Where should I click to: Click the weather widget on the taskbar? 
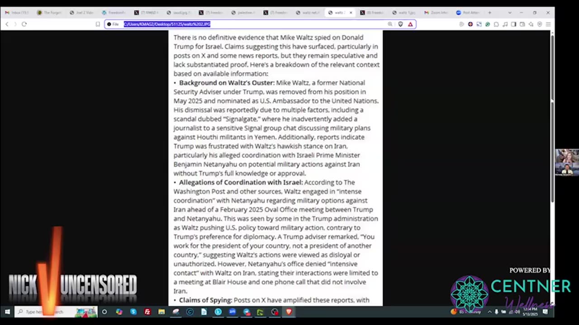coord(466,312)
